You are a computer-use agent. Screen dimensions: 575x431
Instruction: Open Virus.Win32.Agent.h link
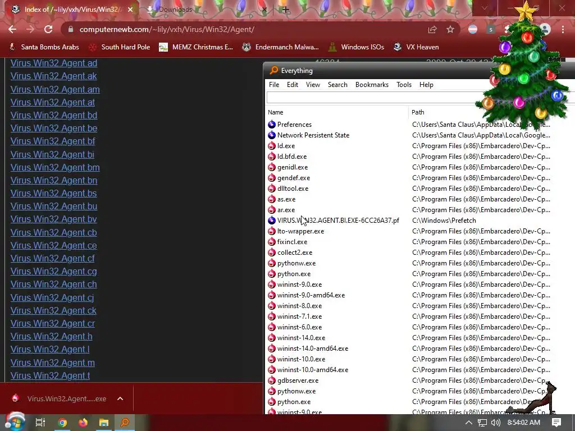51,337
